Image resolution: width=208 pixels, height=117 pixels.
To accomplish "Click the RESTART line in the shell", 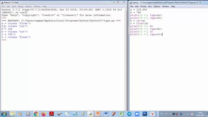I will [x=61, y=21].
